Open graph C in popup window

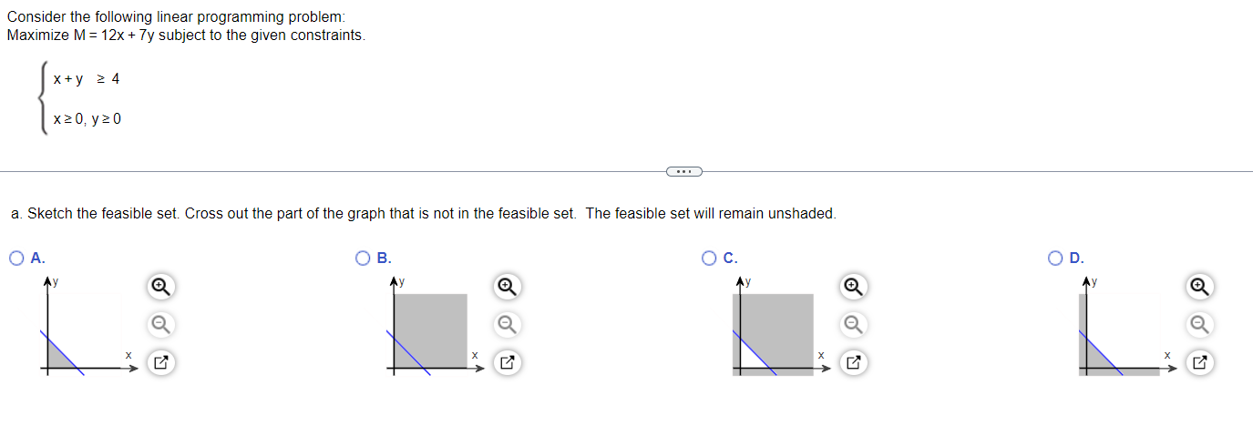pyautogui.click(x=853, y=363)
